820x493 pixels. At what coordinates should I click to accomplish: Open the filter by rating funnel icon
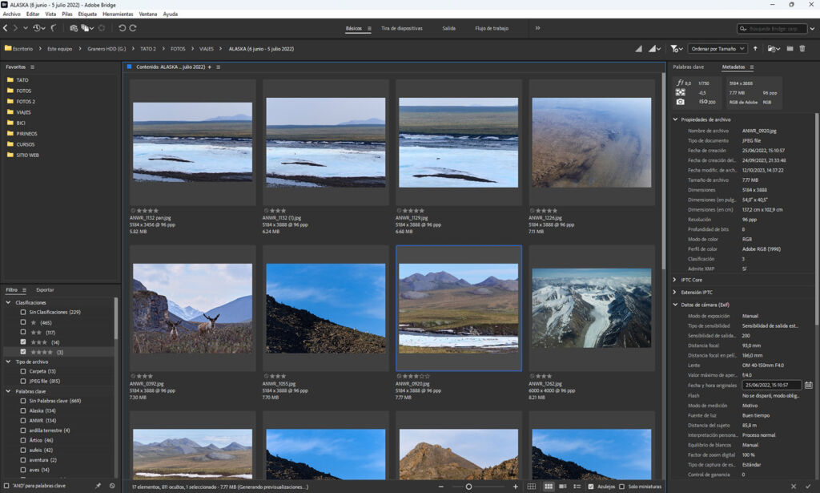coord(676,49)
